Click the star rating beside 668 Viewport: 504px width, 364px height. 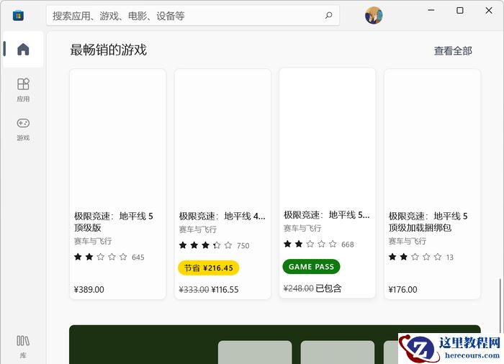pos(310,244)
